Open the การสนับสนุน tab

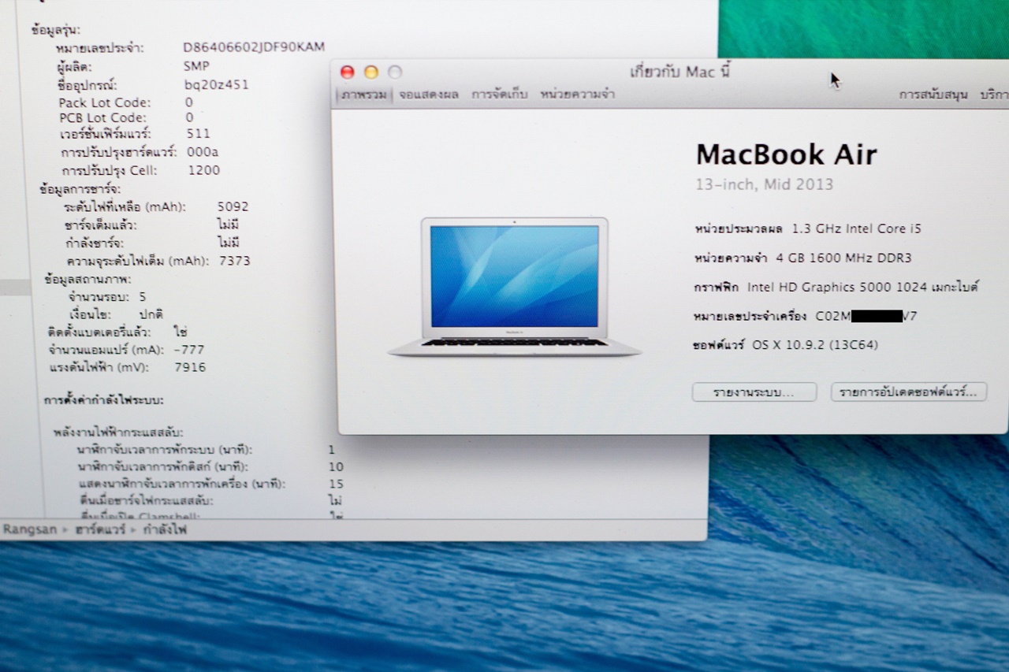933,95
